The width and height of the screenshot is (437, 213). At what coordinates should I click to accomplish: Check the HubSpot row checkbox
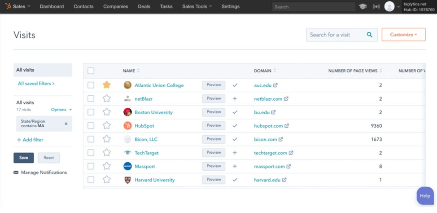pos(91,126)
